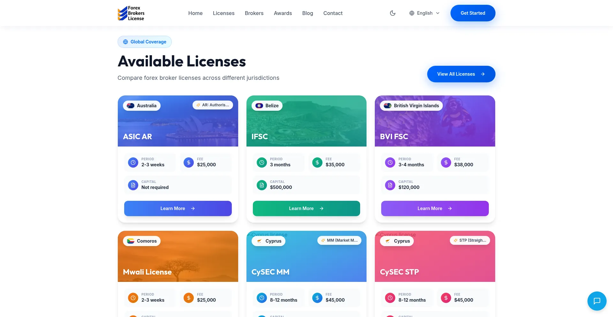Image resolution: width=613 pixels, height=317 pixels.
Task: Click the BVI FSC card title
Action: tap(394, 137)
